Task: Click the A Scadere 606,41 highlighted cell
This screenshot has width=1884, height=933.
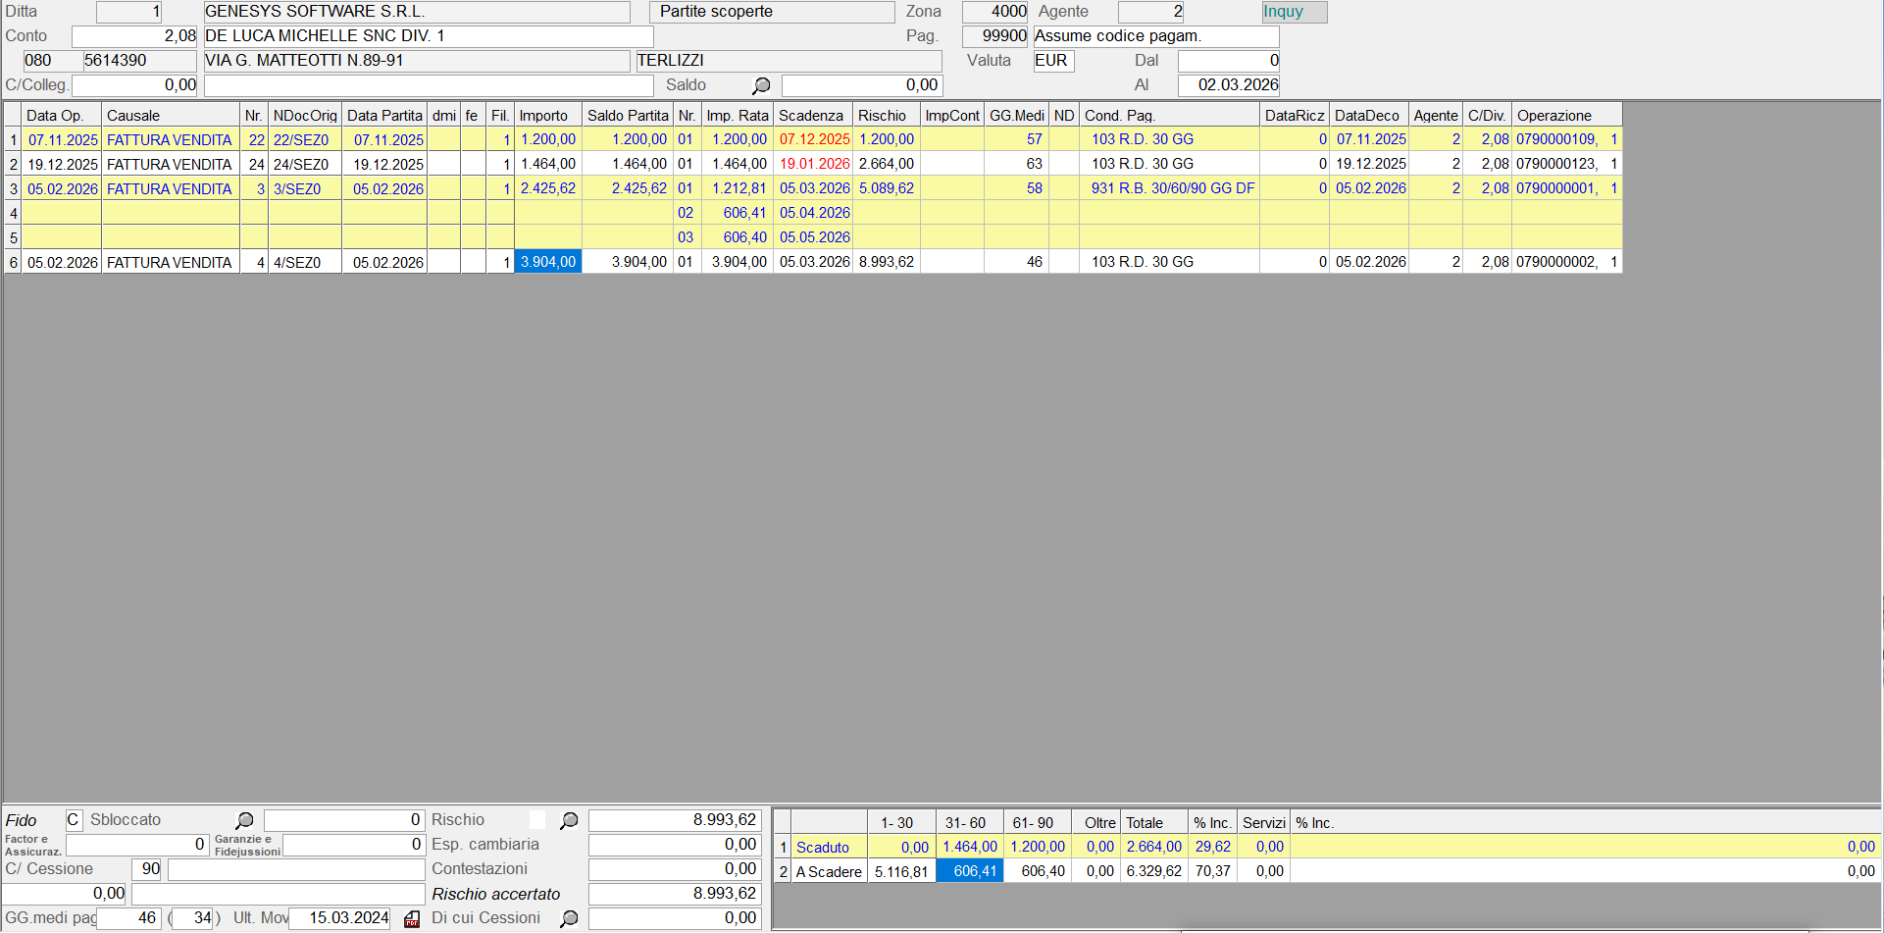Action: pos(969,871)
